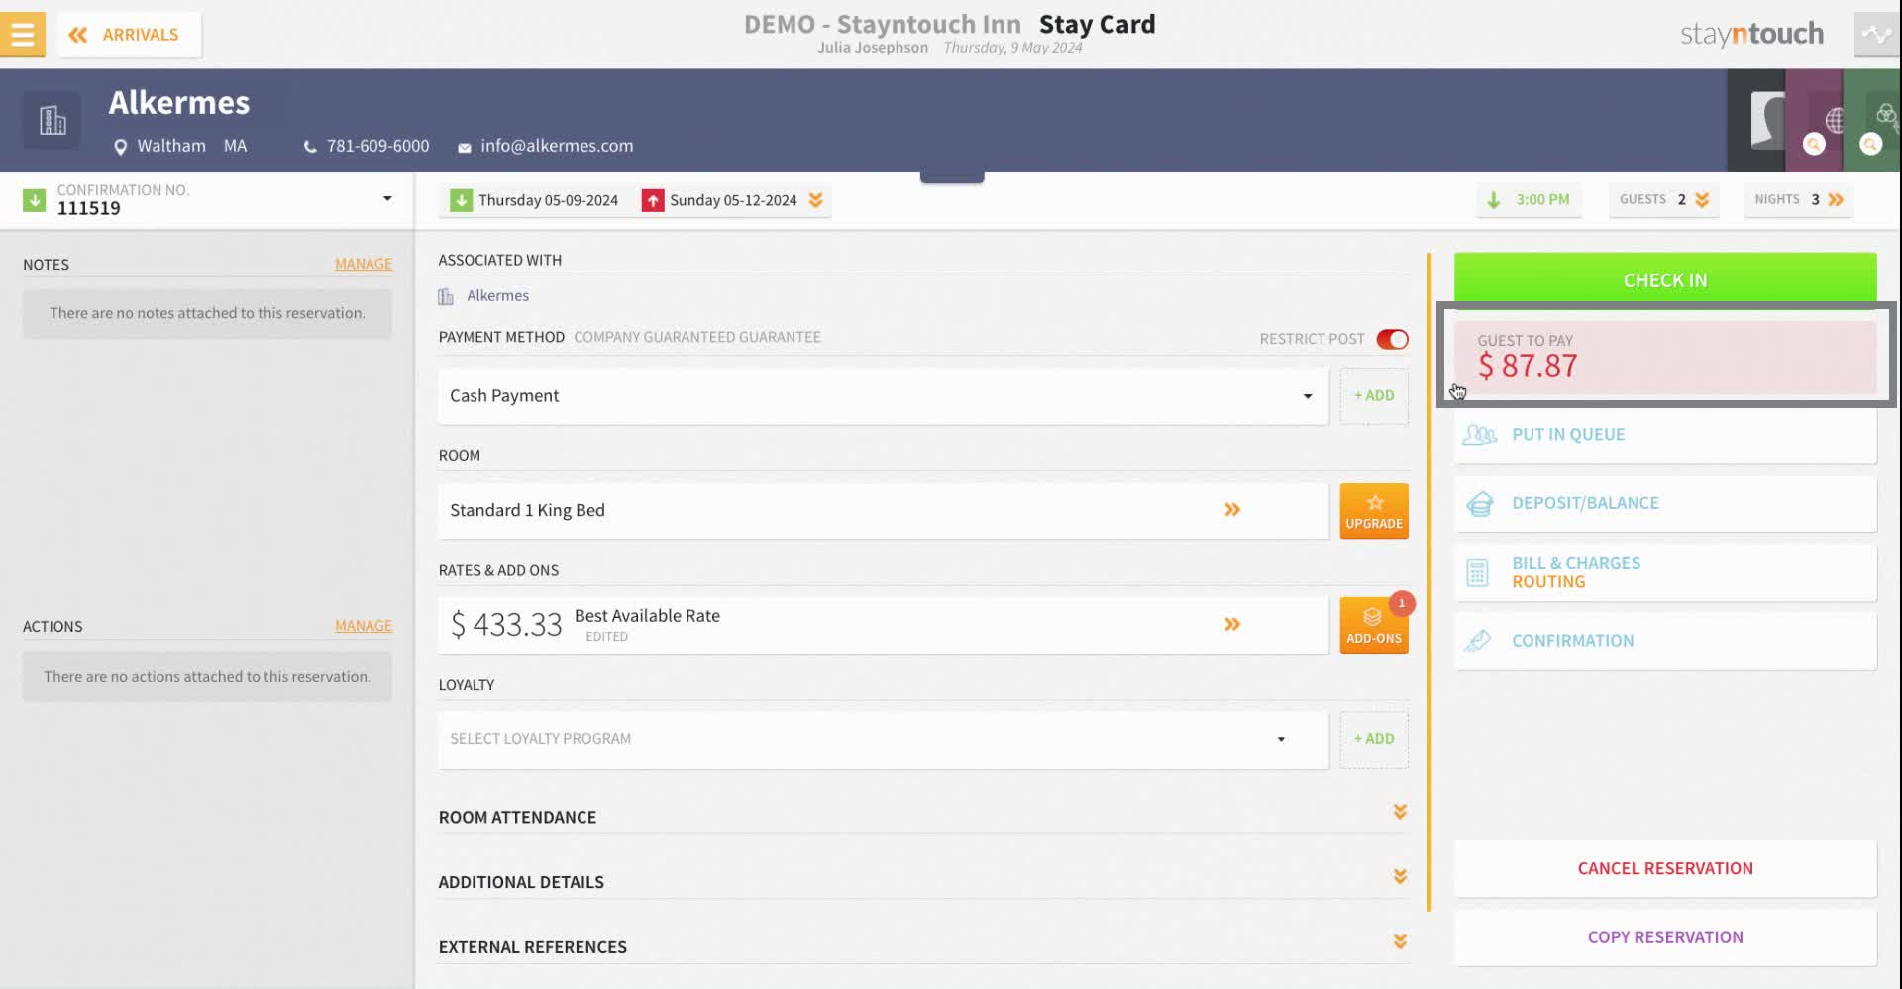Open Manage link for Notes
The height and width of the screenshot is (989, 1902).
click(x=364, y=264)
